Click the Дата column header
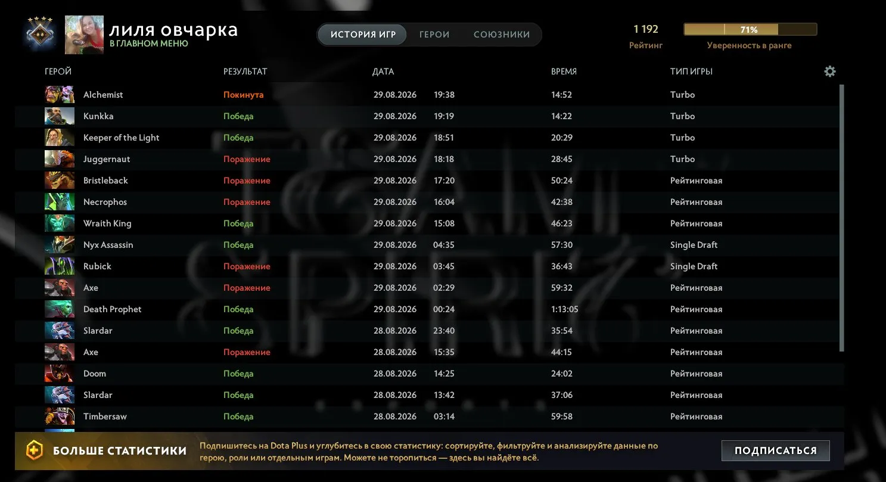 click(383, 71)
